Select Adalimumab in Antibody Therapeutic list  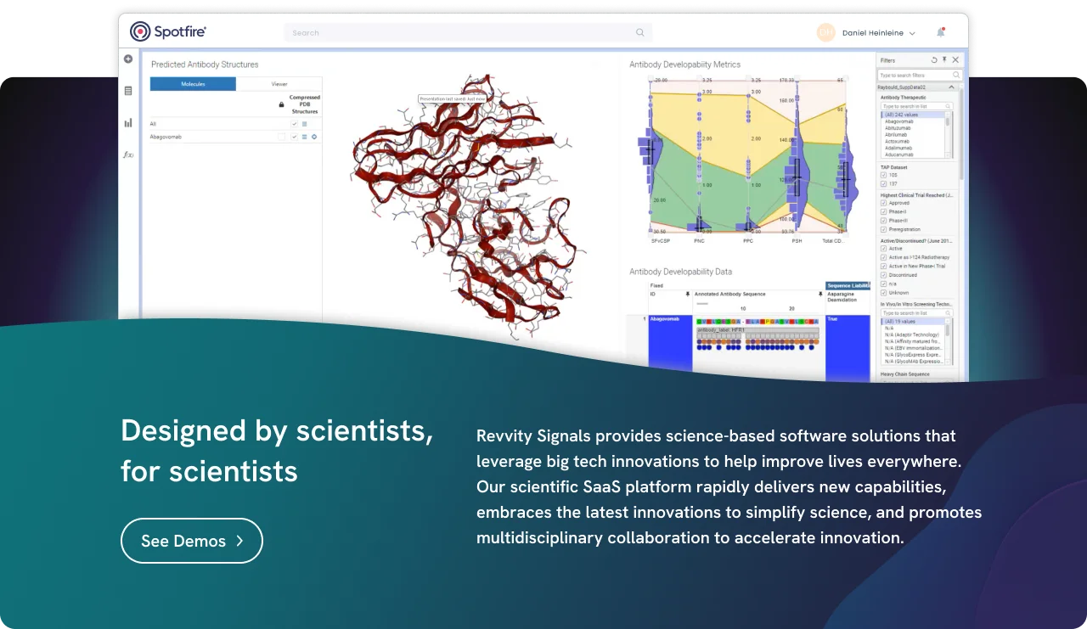pos(899,148)
